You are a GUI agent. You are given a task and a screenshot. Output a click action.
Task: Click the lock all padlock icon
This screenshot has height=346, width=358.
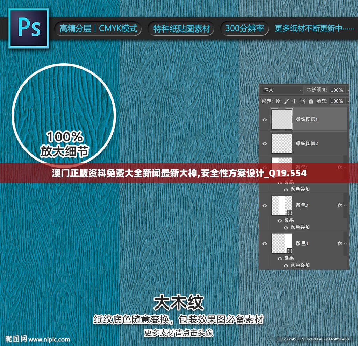[x=310, y=101]
